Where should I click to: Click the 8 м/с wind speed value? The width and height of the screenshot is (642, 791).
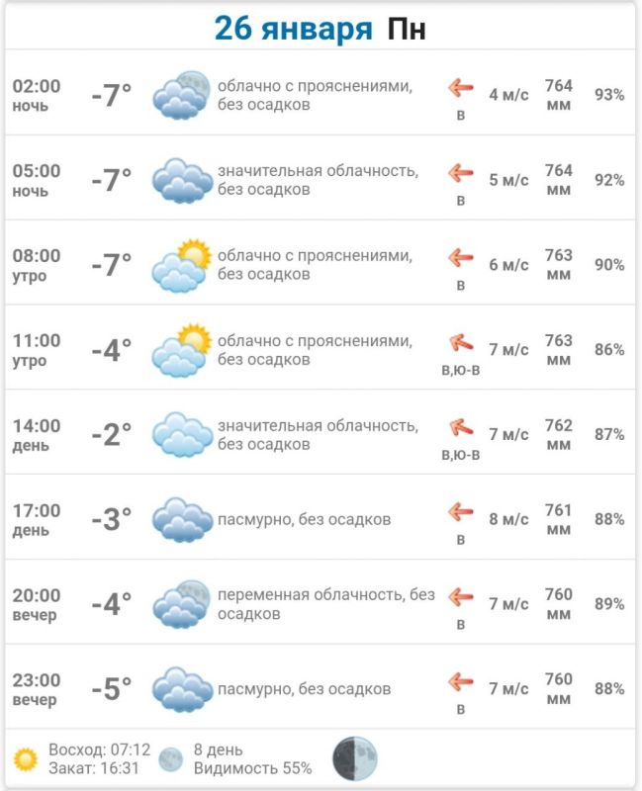pos(508,519)
